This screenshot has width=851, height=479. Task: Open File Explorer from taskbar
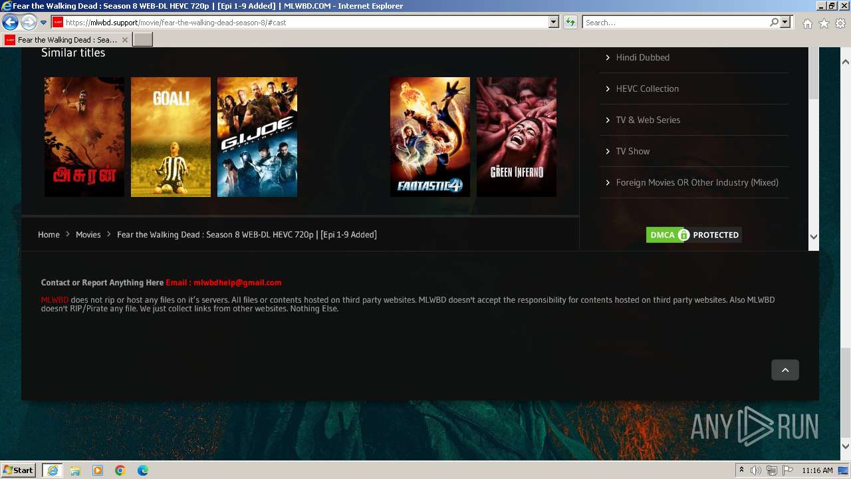(75, 470)
